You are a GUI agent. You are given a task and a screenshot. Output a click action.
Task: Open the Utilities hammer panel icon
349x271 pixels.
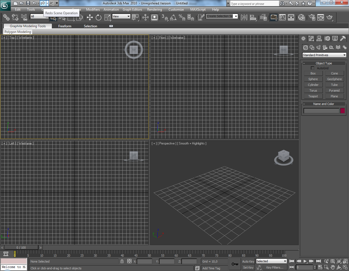[343, 38]
